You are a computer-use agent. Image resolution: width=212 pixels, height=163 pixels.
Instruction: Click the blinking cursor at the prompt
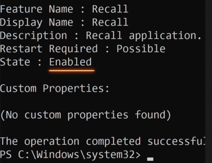pyautogui.click(x=150, y=159)
